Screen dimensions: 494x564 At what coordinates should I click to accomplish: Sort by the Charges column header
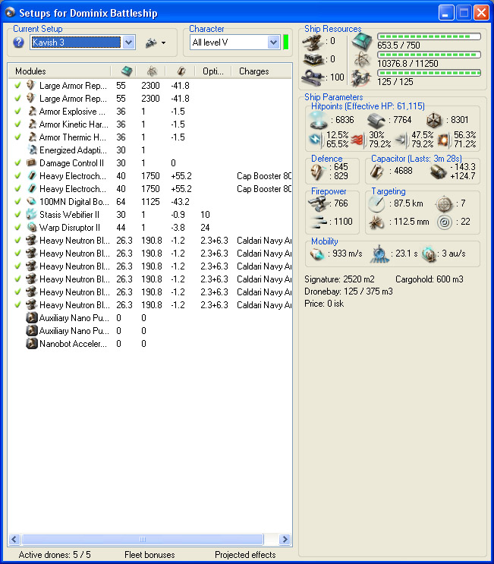pos(261,71)
